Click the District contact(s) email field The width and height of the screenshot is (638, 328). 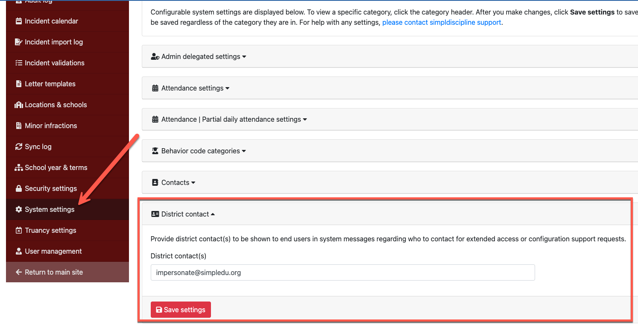click(342, 272)
